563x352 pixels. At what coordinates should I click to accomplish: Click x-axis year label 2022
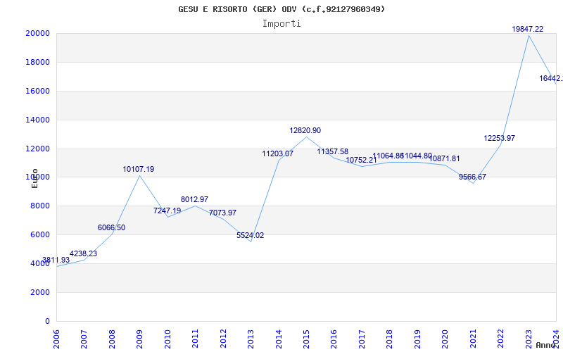[x=501, y=339]
